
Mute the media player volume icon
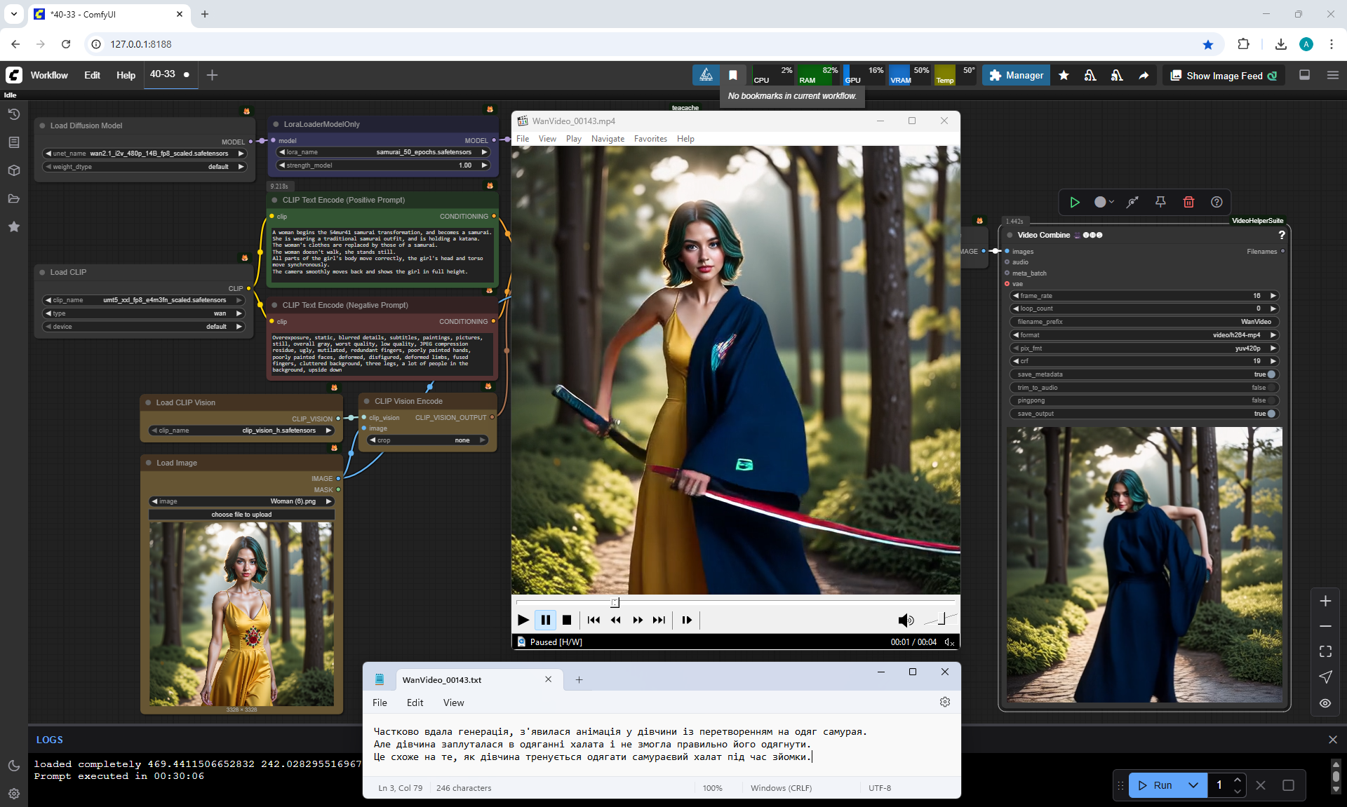(905, 620)
